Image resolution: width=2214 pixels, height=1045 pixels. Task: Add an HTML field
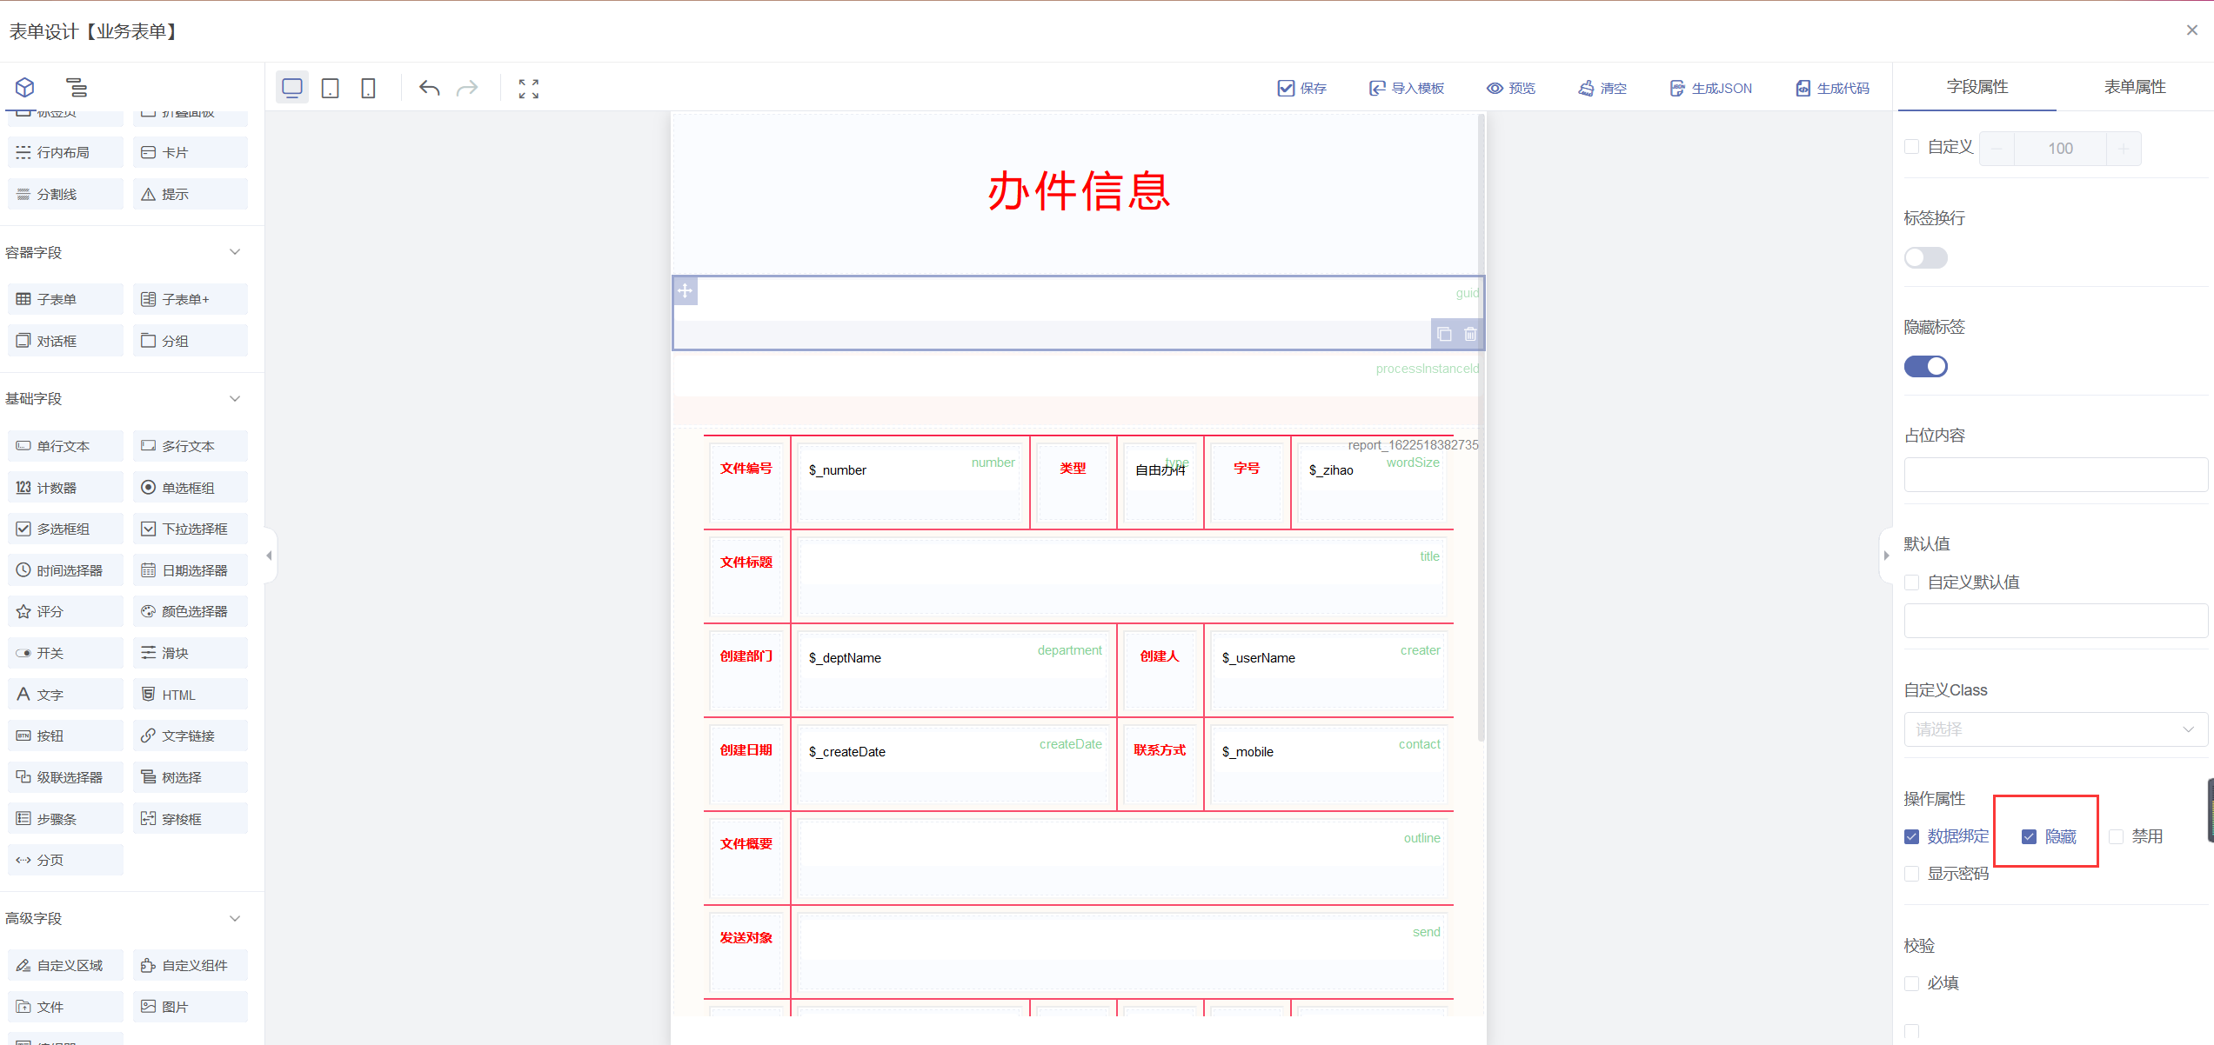coord(191,695)
